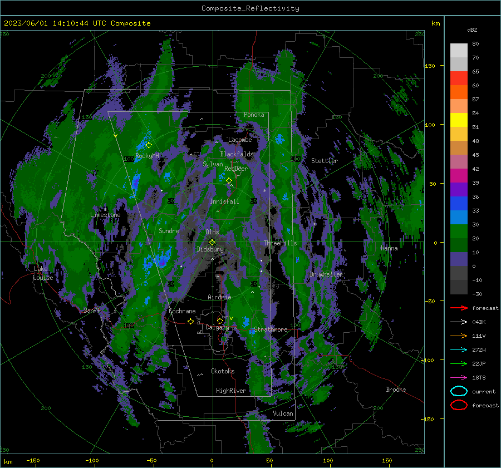Click the magenta 18TS arrow legend icon
Image resolution: width=501 pixels, height=468 pixels.
[459, 378]
